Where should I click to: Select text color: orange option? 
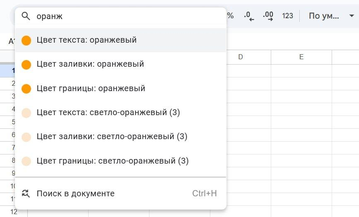[87, 40]
